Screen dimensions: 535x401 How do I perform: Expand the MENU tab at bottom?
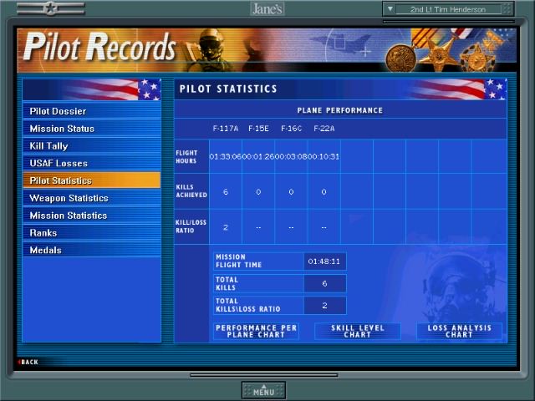coord(263,390)
